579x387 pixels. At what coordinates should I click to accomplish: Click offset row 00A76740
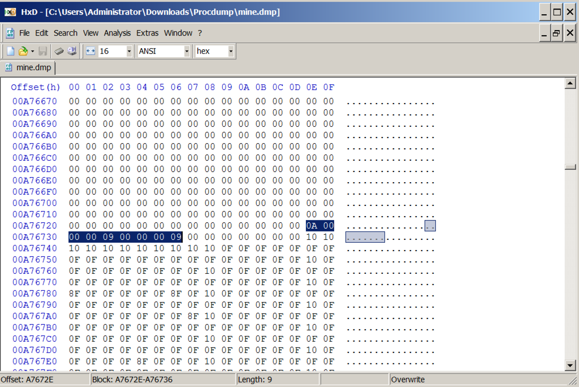pos(34,248)
